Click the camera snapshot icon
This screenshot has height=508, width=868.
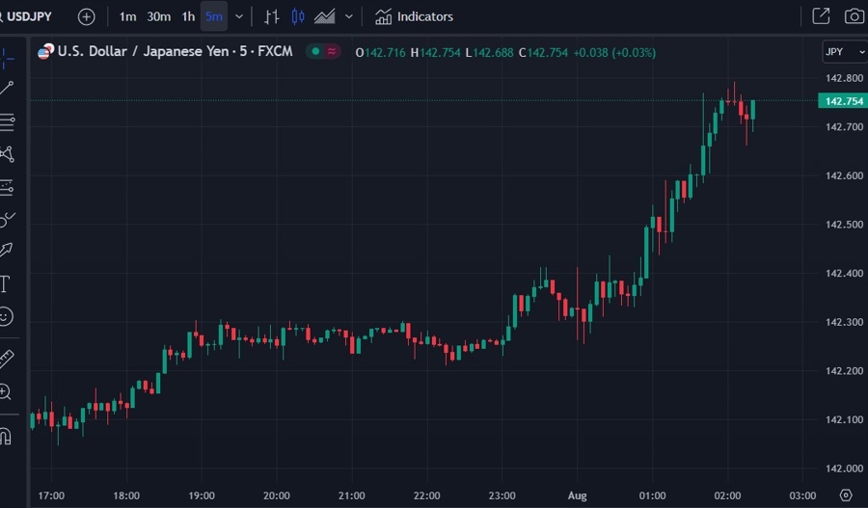(854, 16)
